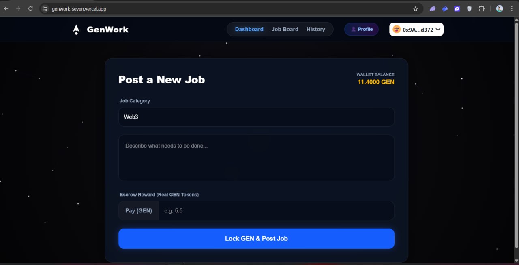
Task: Open the Chrome three-dot menu
Action: point(512,8)
